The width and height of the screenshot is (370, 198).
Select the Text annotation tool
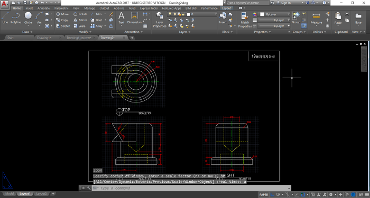pyautogui.click(x=121, y=18)
